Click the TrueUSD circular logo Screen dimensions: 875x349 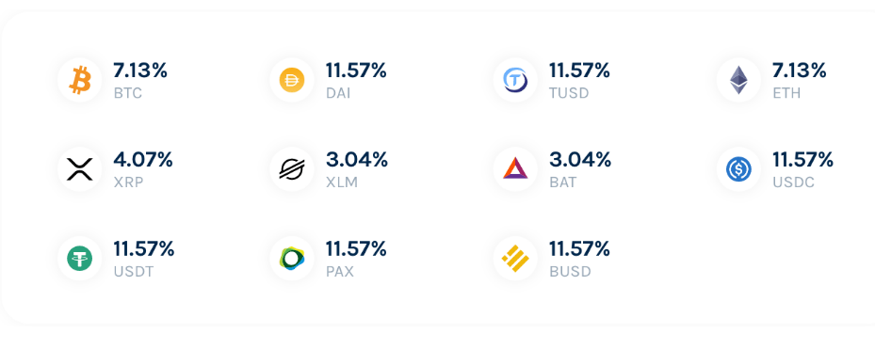515,80
